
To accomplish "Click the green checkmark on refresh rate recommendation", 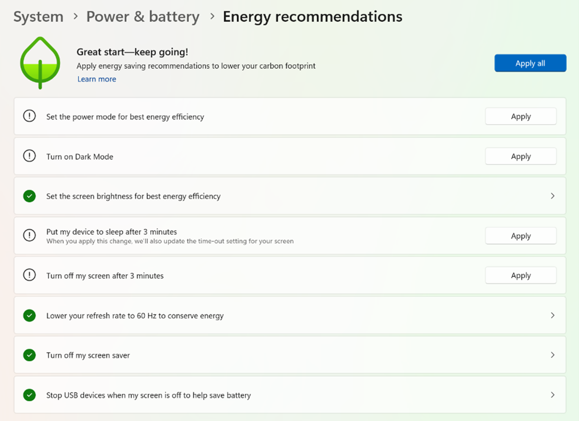I will (29, 315).
